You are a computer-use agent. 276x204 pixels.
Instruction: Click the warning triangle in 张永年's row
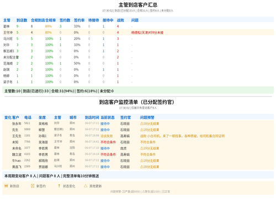click(x=142, y=124)
